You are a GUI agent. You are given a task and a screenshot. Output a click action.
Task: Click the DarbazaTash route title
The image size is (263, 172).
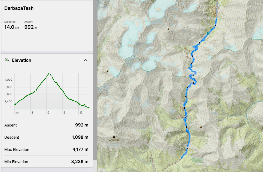[19, 8]
